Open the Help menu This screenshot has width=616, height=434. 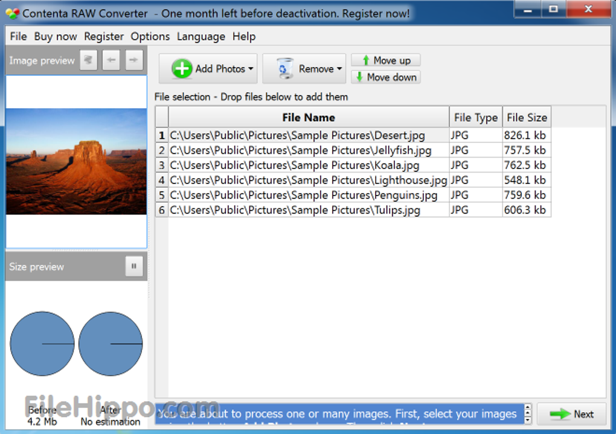click(244, 37)
